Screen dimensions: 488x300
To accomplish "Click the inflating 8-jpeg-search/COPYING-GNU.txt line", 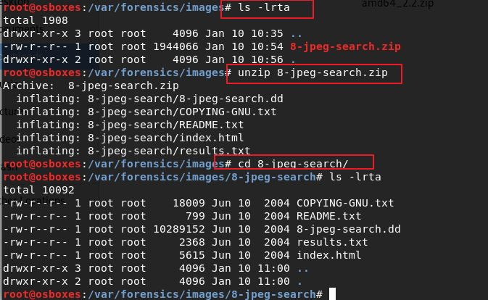I will pos(146,112).
